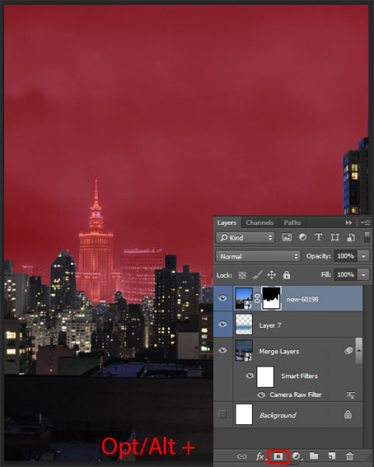Open the fx layer style menu
The height and width of the screenshot is (467, 374).
260,456
